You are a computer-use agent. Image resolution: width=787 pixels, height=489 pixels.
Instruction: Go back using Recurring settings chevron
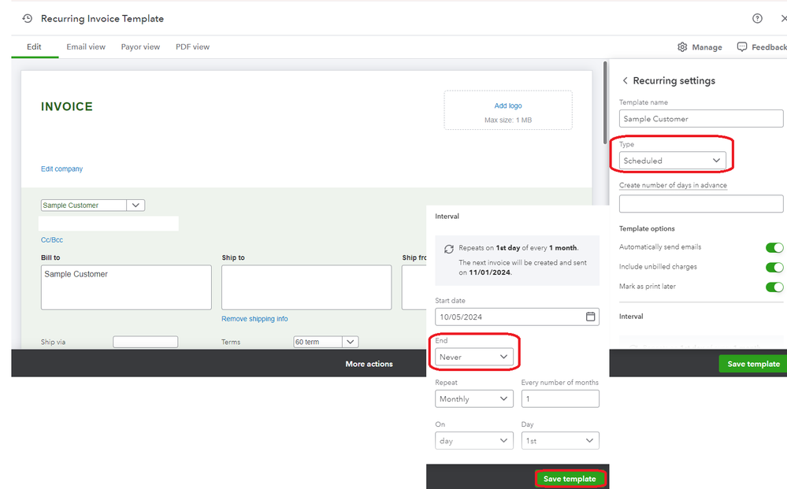tap(625, 81)
